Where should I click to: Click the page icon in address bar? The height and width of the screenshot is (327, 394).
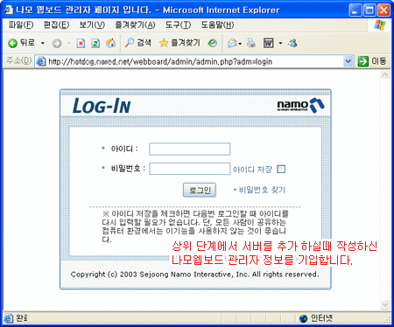click(x=41, y=61)
